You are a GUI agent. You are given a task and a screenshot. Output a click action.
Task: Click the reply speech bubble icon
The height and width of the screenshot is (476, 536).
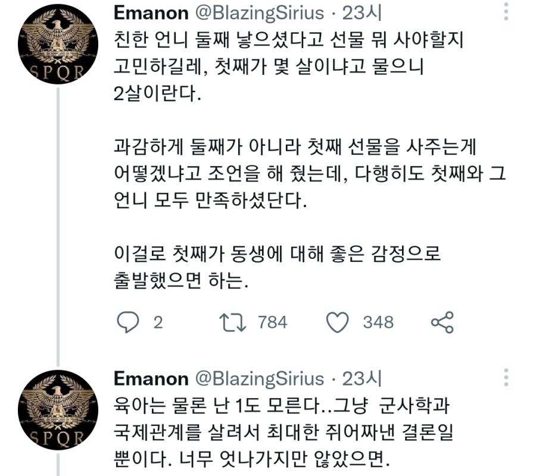pos(126,322)
